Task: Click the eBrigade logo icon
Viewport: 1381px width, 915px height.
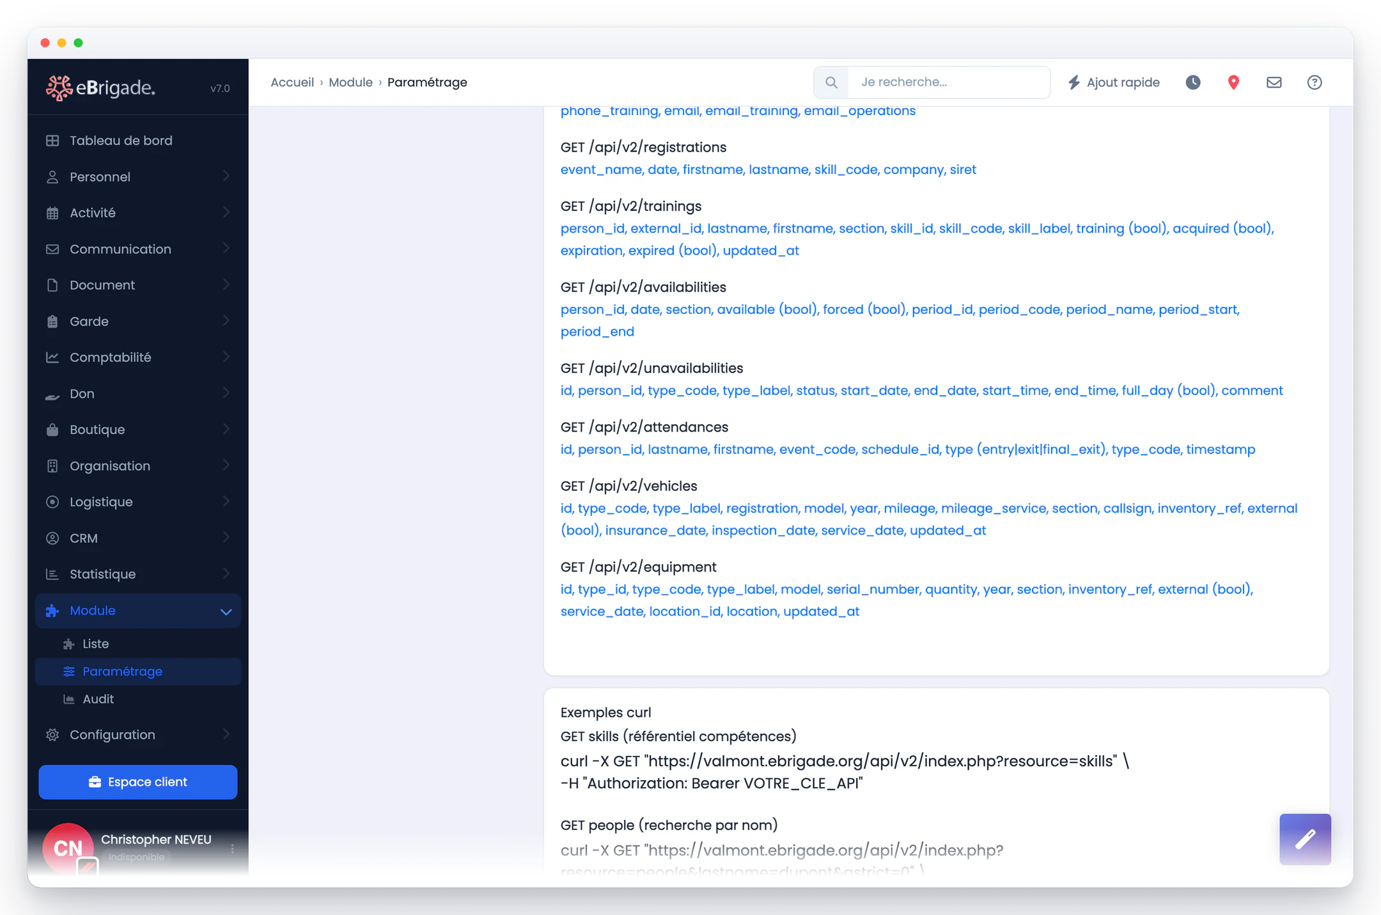Action: point(59,88)
